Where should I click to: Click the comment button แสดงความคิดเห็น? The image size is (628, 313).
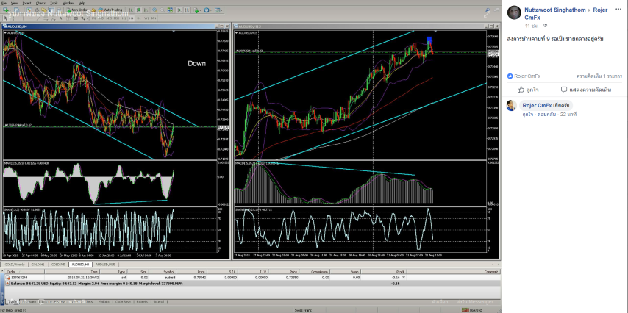click(x=586, y=90)
